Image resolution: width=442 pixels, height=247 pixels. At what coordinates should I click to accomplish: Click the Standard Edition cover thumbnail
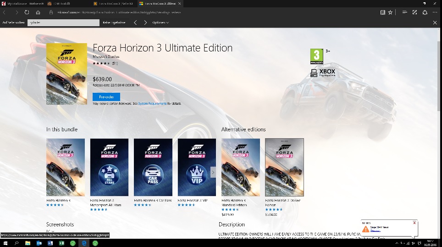click(241, 167)
